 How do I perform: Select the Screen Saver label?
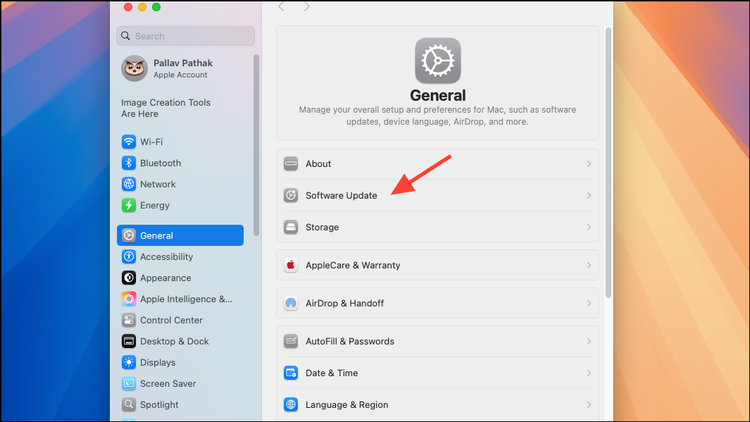click(168, 383)
